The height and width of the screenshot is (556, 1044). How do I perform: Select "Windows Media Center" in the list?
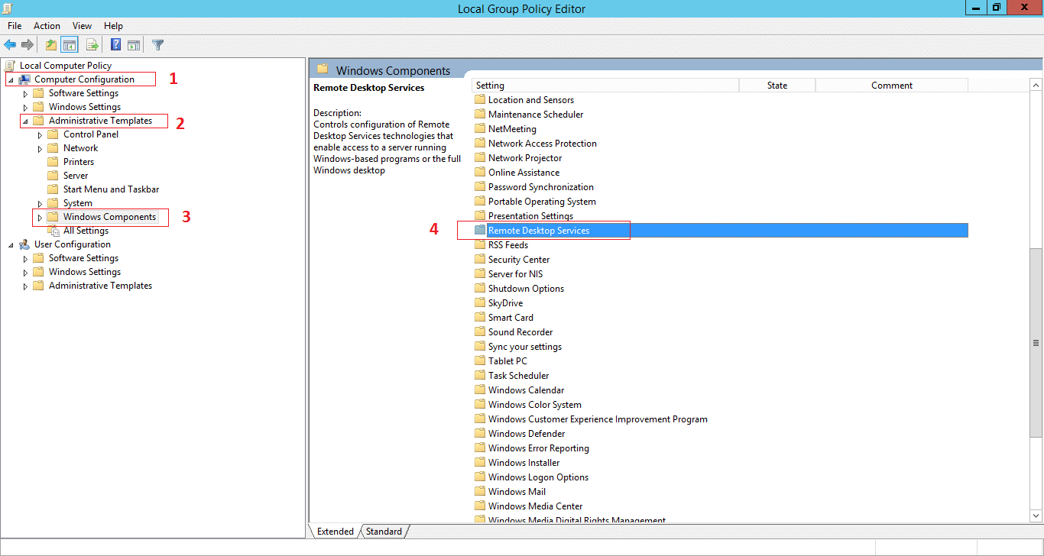tap(536, 506)
